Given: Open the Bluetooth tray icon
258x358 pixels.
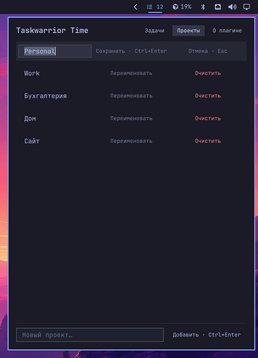Looking at the screenshot, I should coord(203,7).
